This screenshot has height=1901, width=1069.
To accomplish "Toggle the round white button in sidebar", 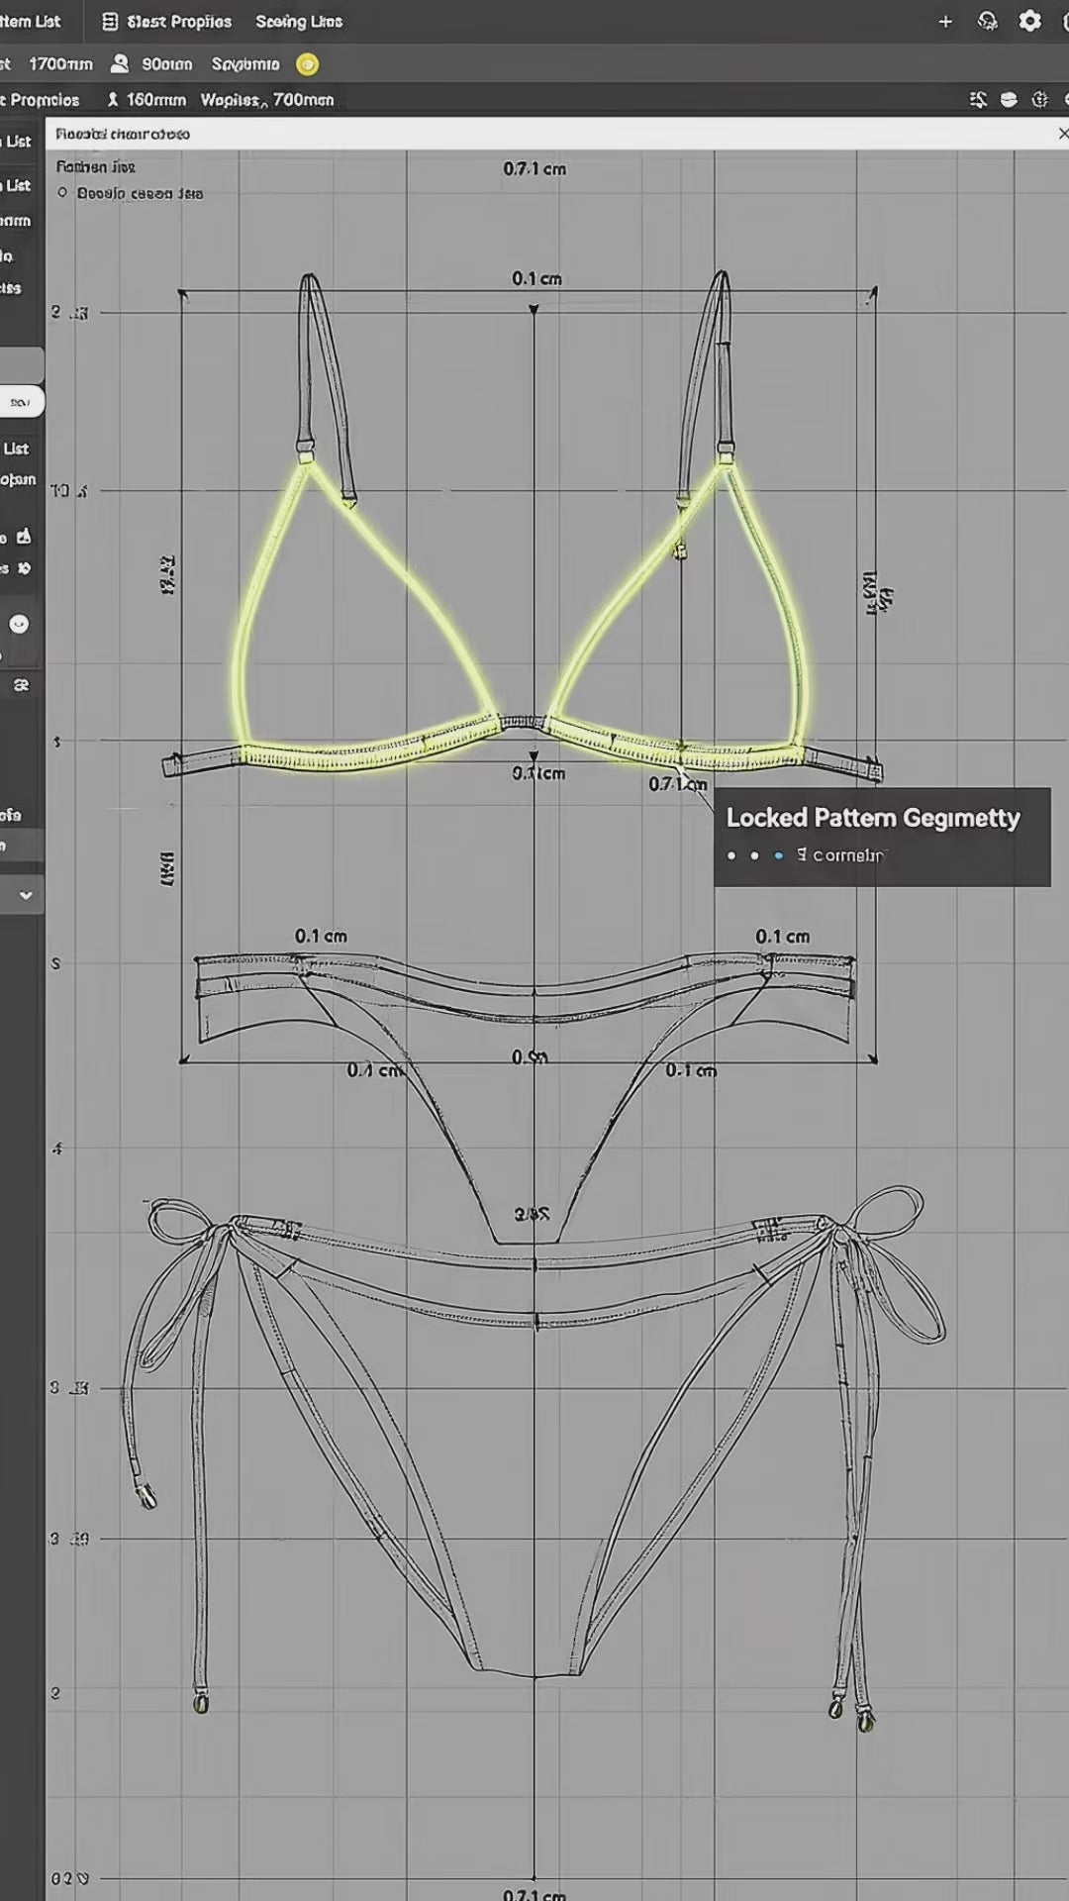I will click(19, 624).
